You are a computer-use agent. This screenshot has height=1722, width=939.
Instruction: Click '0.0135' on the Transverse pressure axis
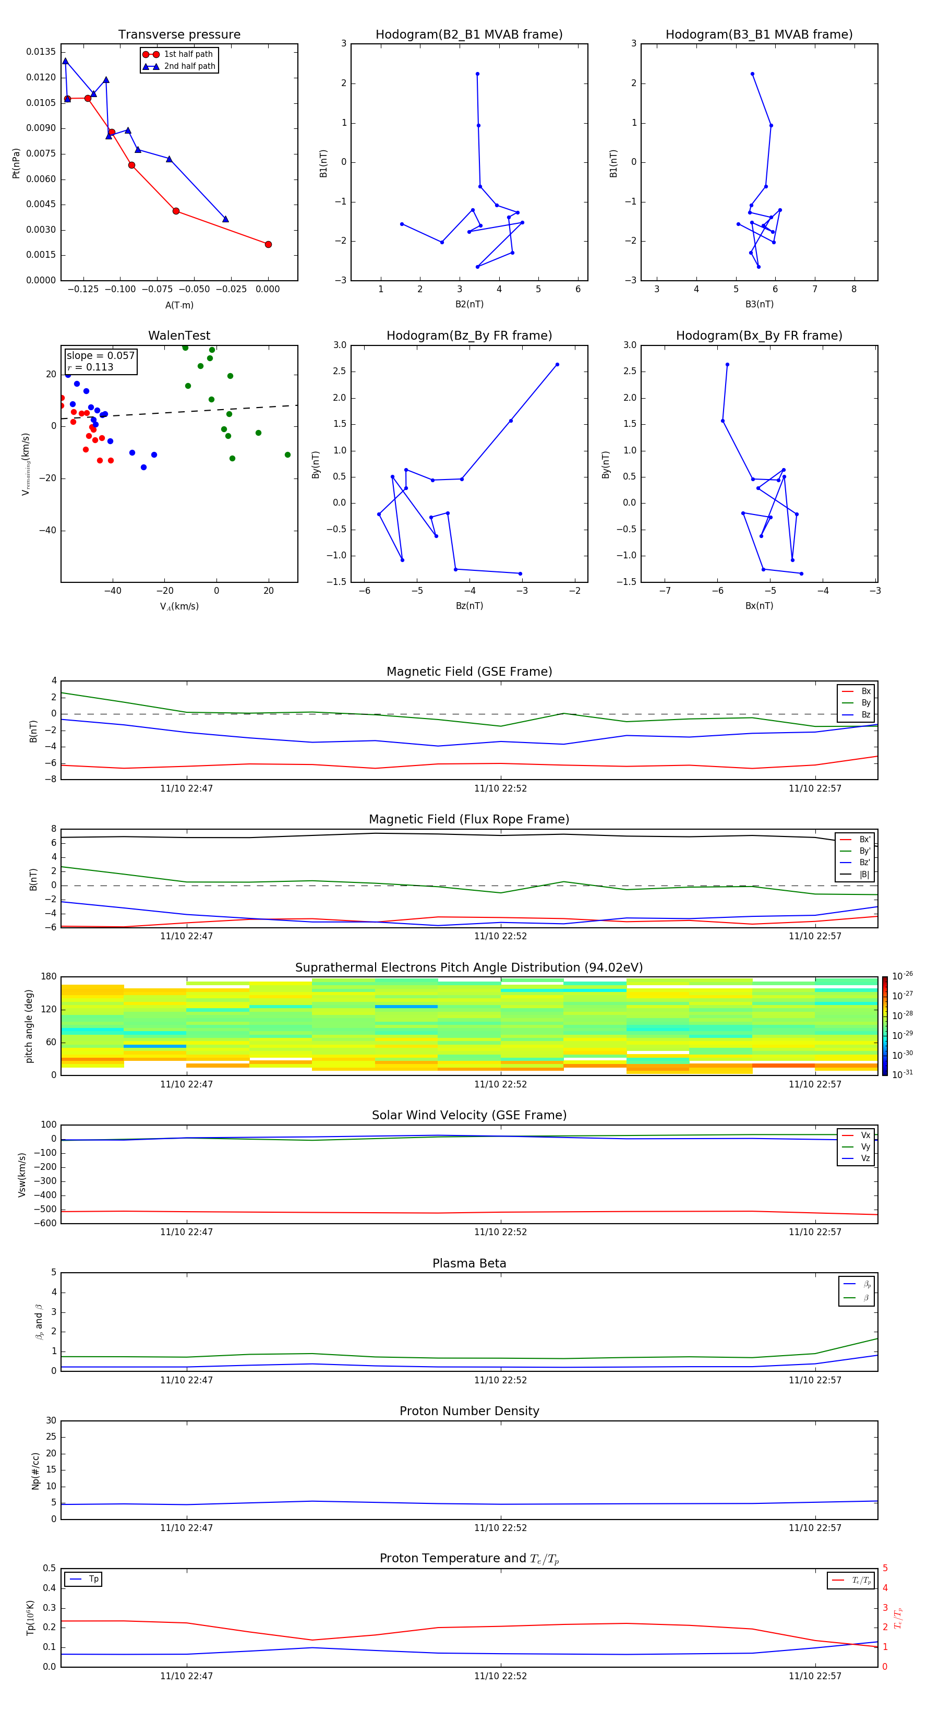41,52
